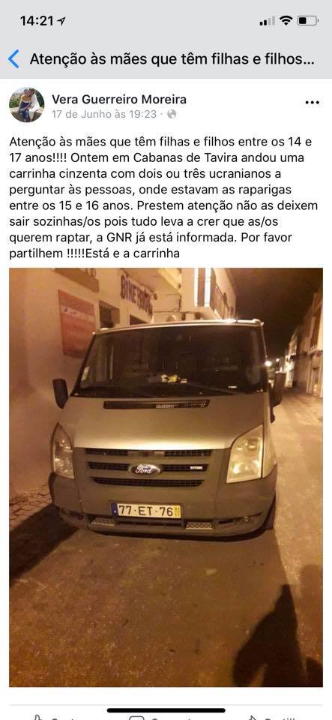Tap the home indicator bar at the bottom
Screen dimensions: 332x720
(166, 710)
